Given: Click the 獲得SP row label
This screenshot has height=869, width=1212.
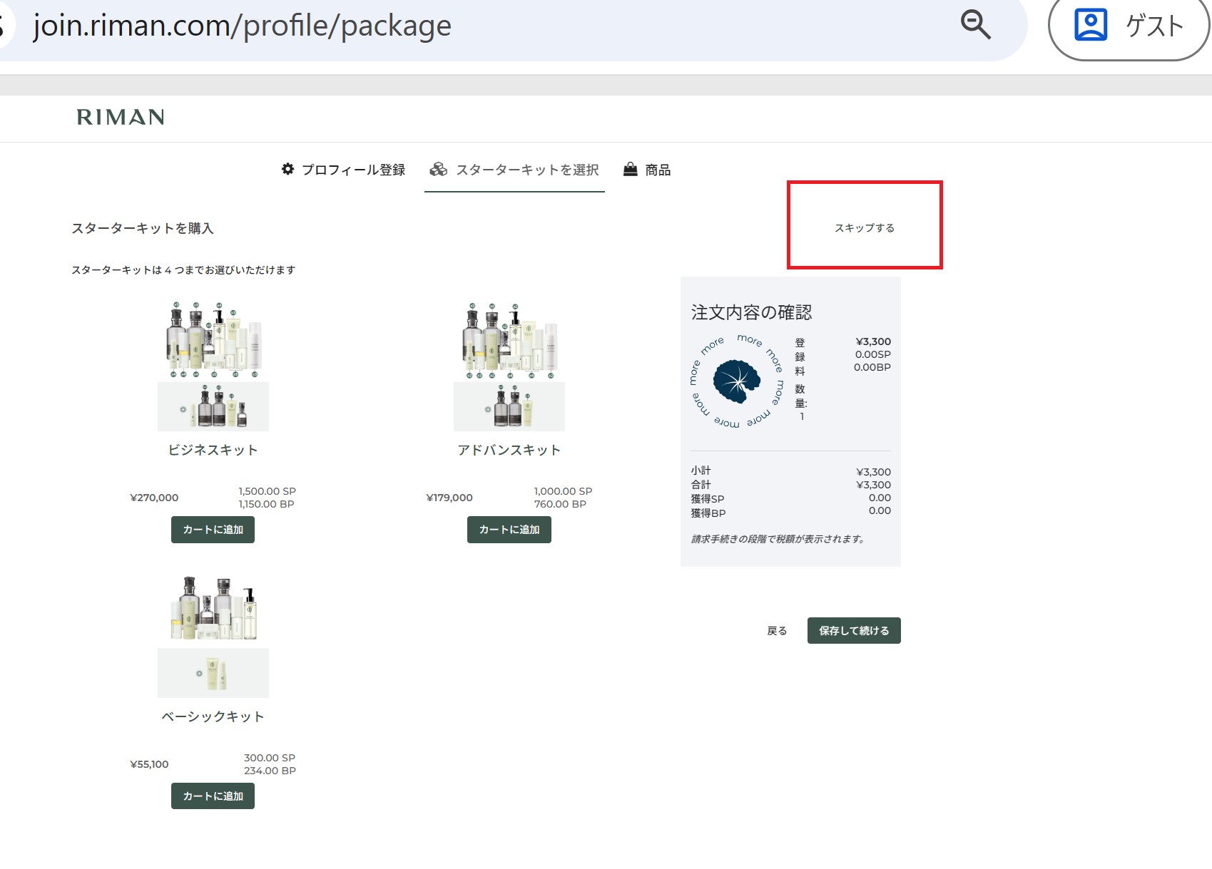Looking at the screenshot, I should [708, 498].
